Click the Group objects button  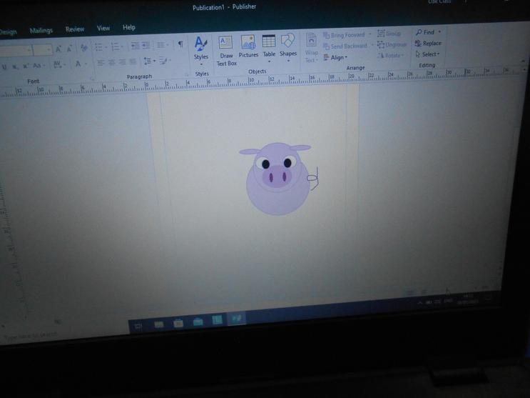(389, 34)
